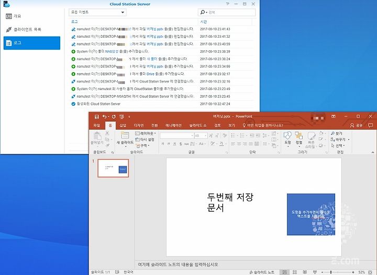Image resolution: width=377 pixels, height=275 pixels.
Task: Click Start From Beginning in PowerPoint's quick access toolbar
Action: coord(121,117)
